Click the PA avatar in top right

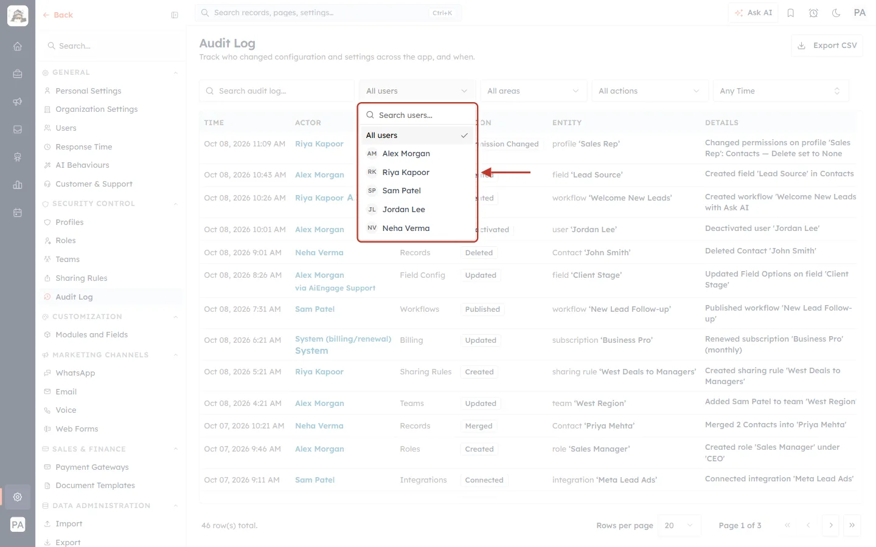coord(860,13)
